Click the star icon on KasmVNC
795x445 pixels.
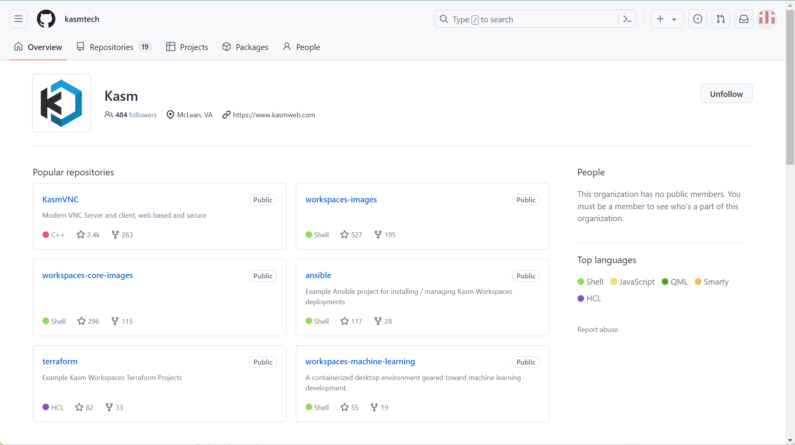pyautogui.click(x=80, y=235)
